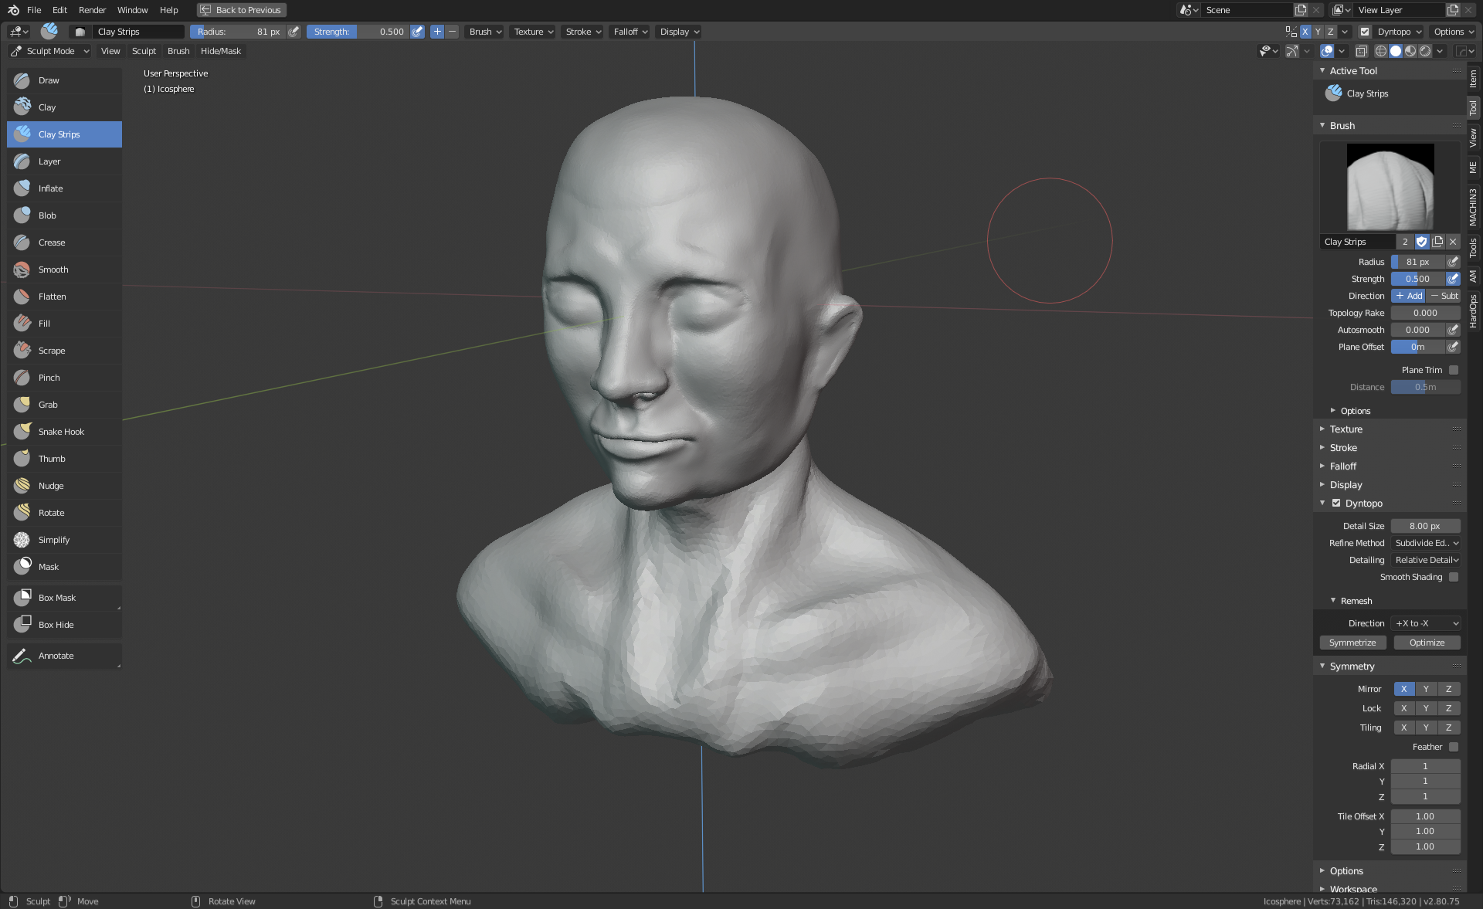Click the Symmetrize button
Viewport: 1483px width, 909px height.
coord(1352,643)
